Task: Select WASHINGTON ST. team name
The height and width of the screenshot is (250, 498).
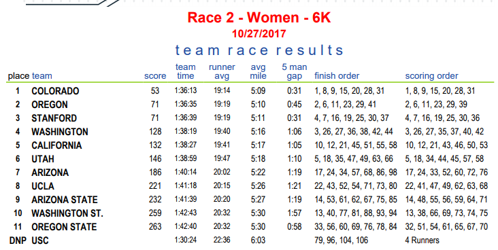Action: coord(67,213)
